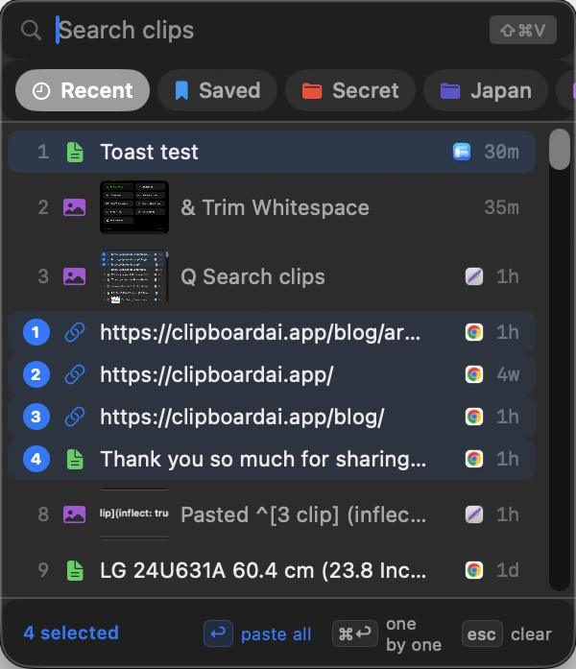Click the blue source app icon on Toast test
Screen dimensions: 576x669
point(462,152)
